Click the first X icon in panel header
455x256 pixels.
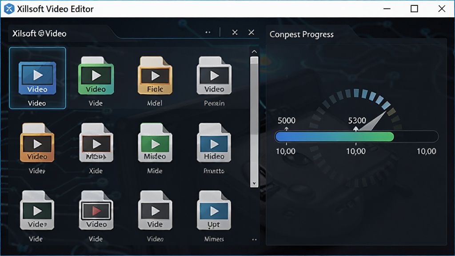click(x=235, y=32)
